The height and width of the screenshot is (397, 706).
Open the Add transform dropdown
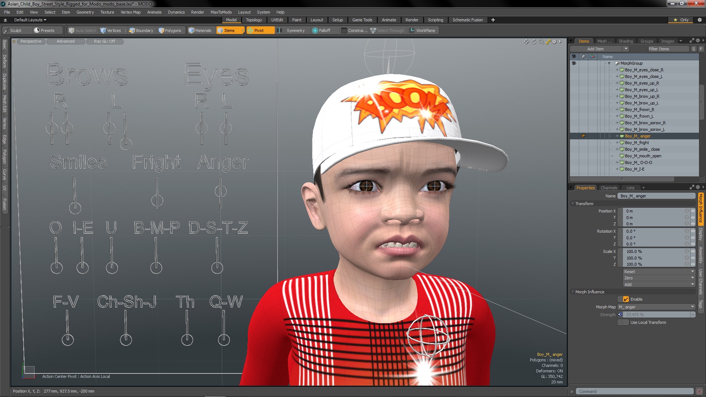[659, 285]
